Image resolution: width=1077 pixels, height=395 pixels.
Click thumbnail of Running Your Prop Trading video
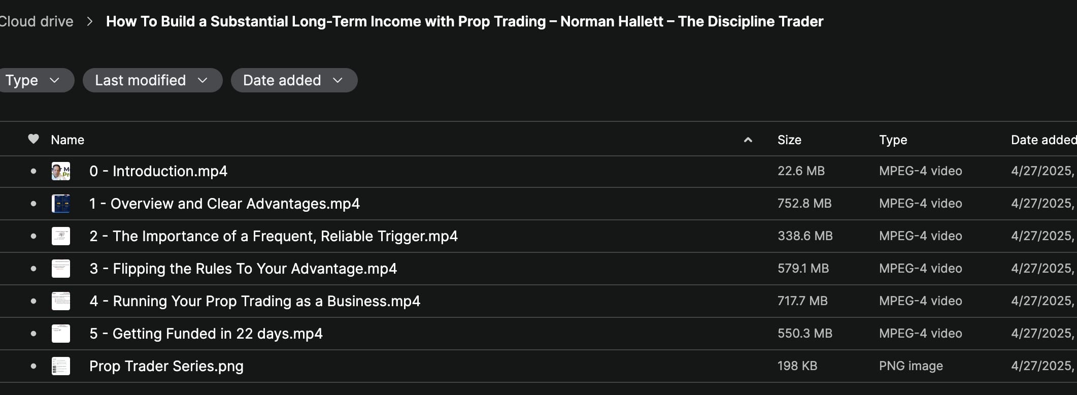tap(61, 301)
